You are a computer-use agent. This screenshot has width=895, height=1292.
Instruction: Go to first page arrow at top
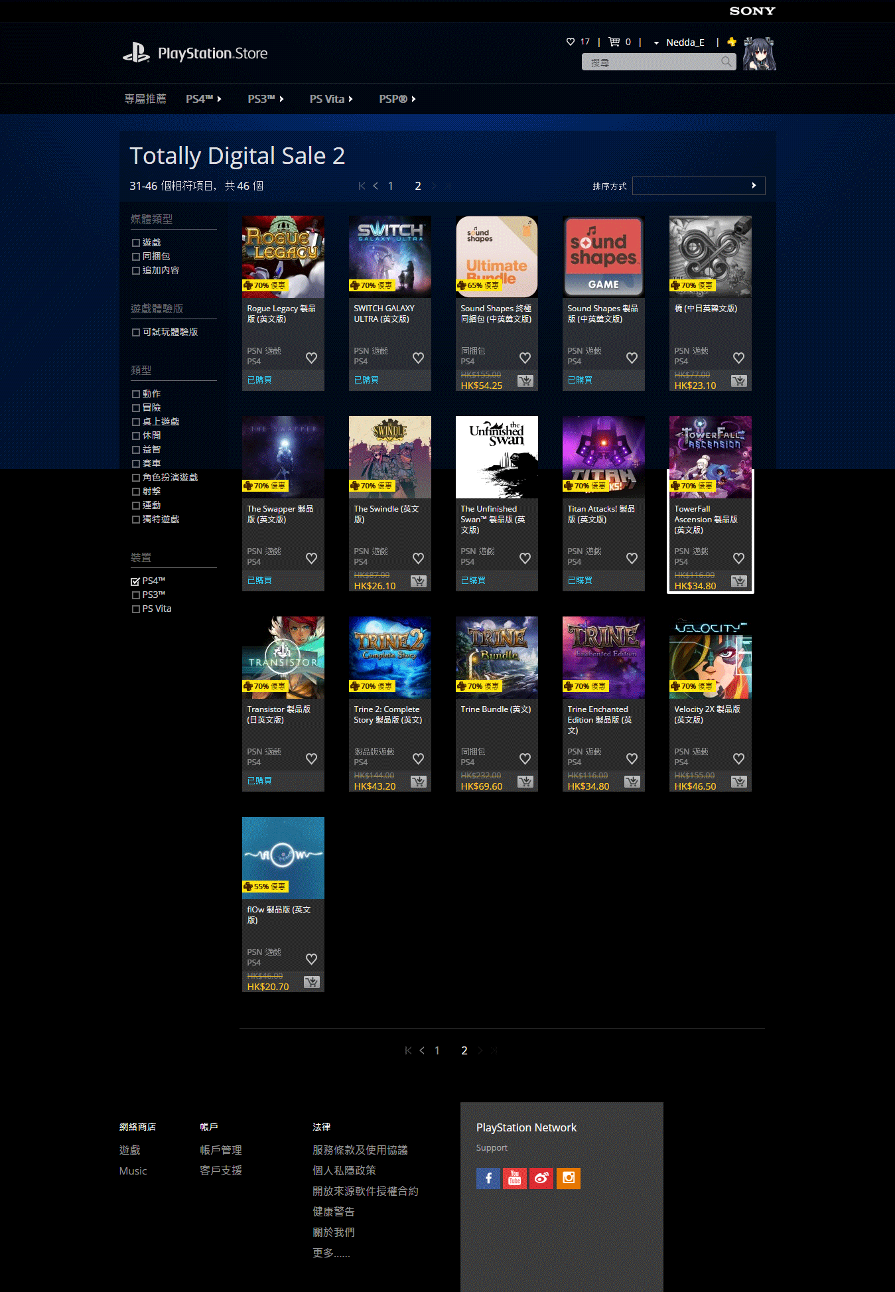(x=362, y=186)
